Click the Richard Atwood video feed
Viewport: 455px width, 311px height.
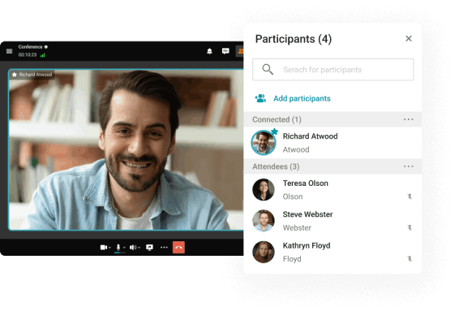point(126,150)
